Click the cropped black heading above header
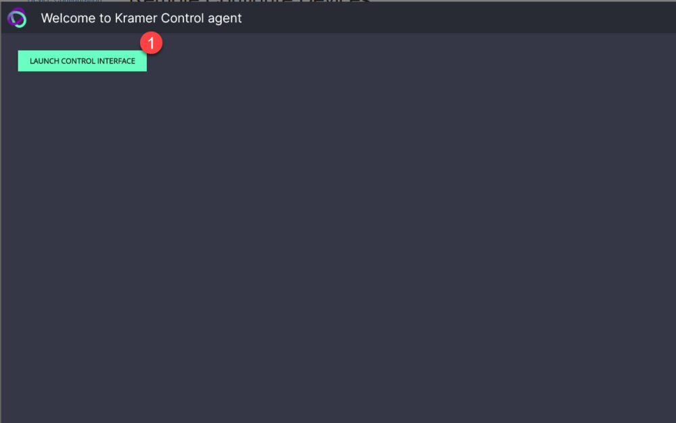Viewport: 676px width, 423px height. click(250, 1)
